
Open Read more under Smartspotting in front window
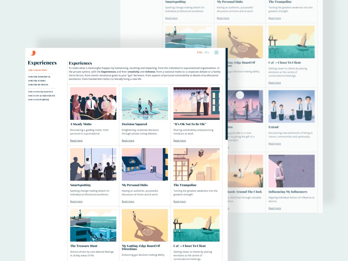76,201
